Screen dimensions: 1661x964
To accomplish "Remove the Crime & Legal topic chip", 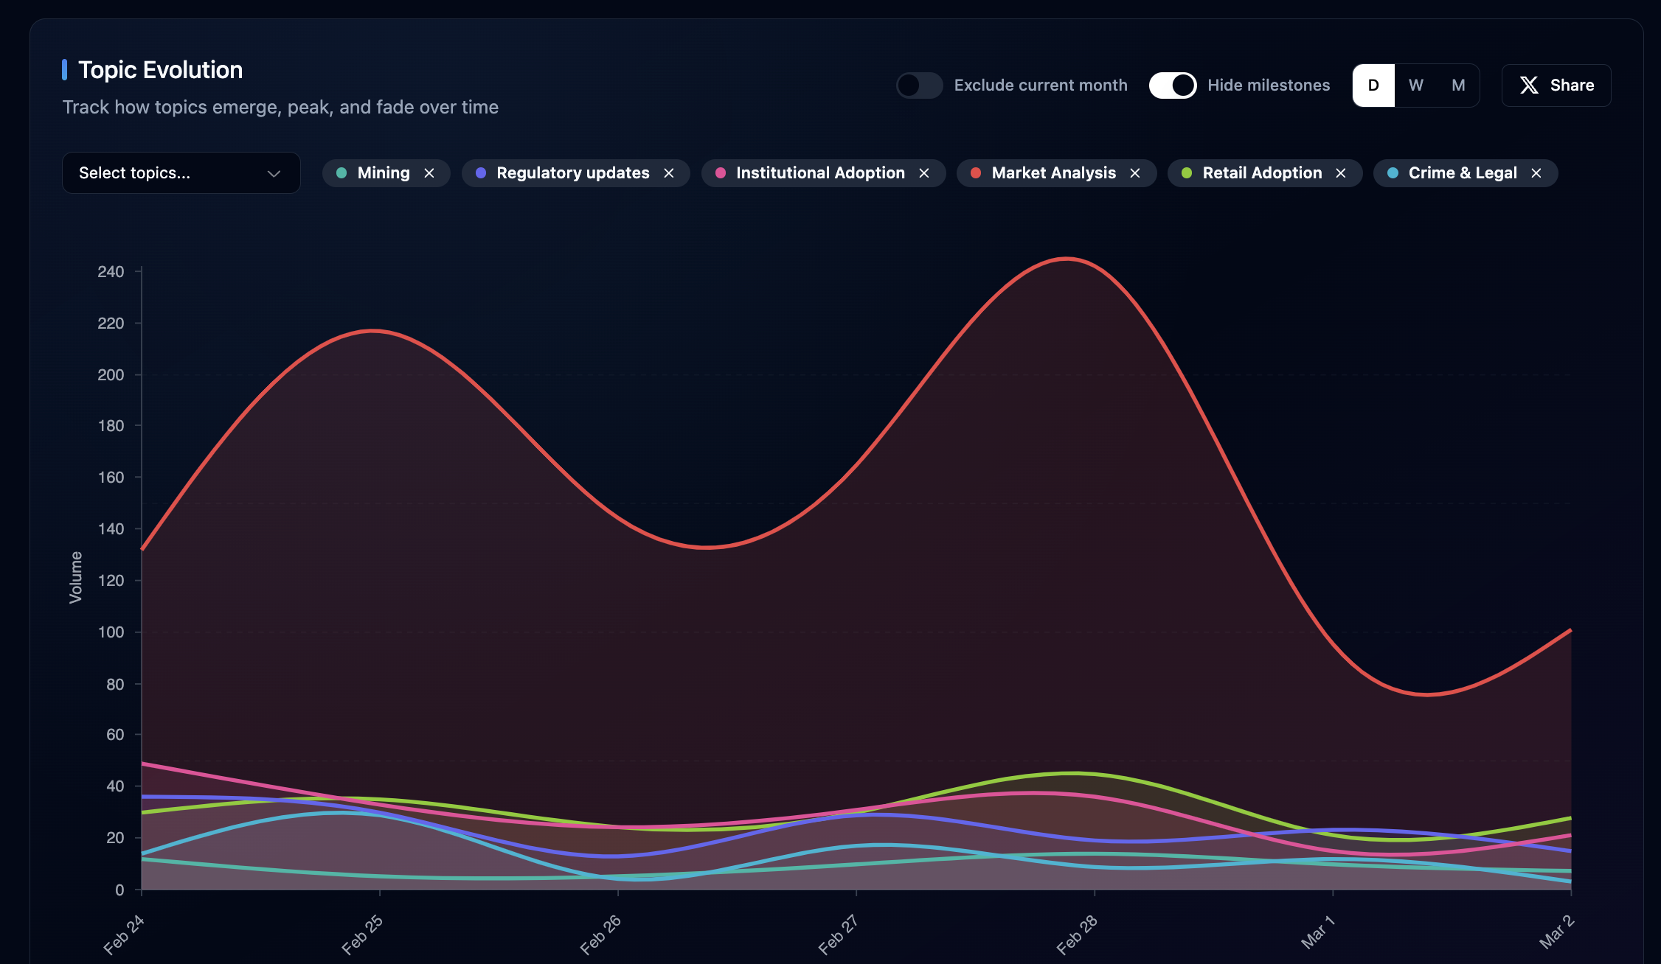I will pyautogui.click(x=1536, y=173).
